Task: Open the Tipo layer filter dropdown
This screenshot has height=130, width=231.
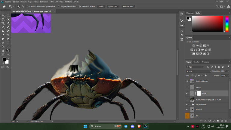Action: pos(194,67)
